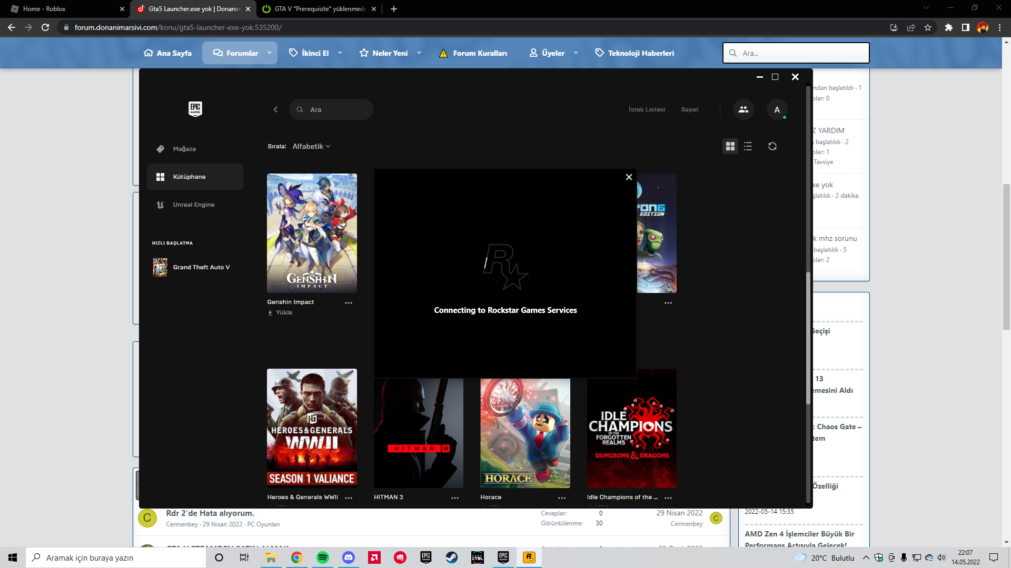Open Spotify from the taskbar

click(322, 557)
